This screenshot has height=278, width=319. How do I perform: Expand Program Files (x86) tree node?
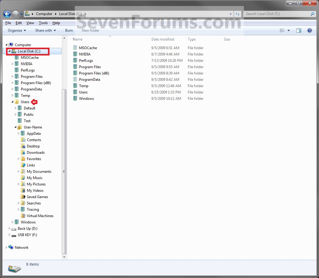coord(12,83)
